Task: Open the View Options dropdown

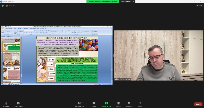Action: pyautogui.click(x=127, y=2)
